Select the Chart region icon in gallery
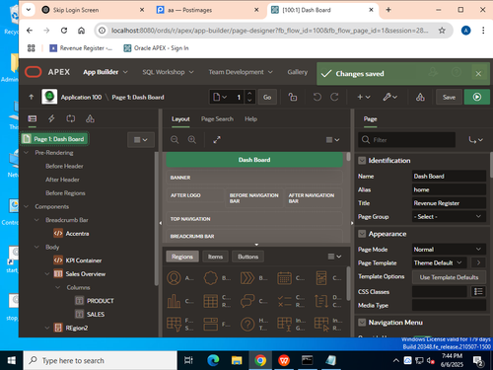Screen dimensions: 493x370 174,301
